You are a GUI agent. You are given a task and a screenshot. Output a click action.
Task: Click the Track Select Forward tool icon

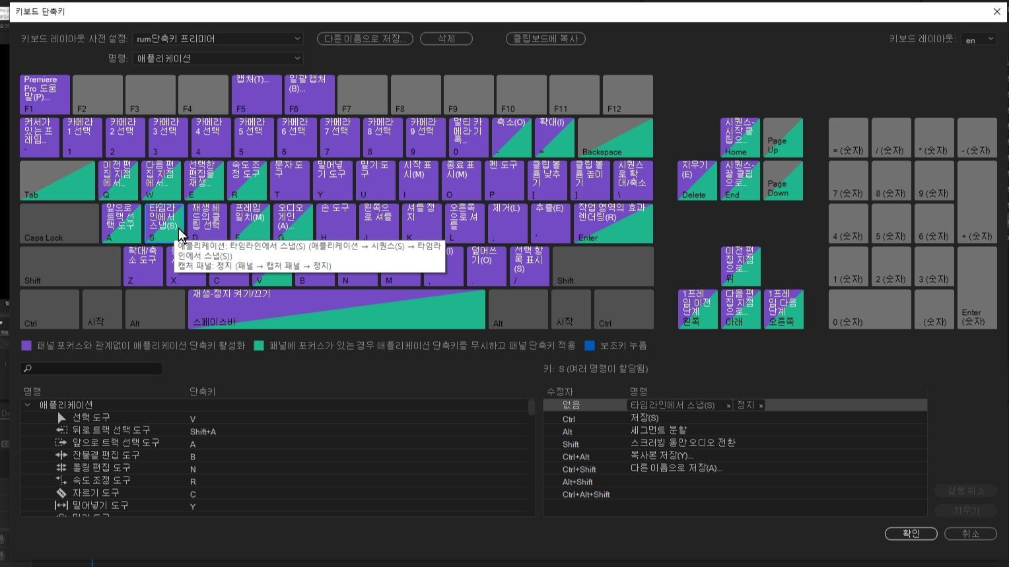click(x=61, y=443)
